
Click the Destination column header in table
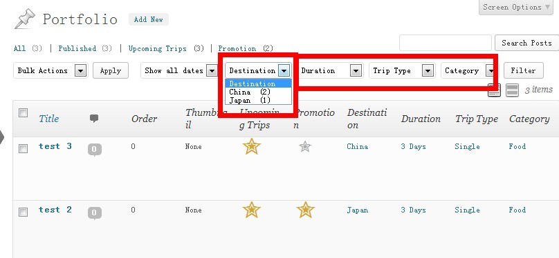(x=367, y=119)
